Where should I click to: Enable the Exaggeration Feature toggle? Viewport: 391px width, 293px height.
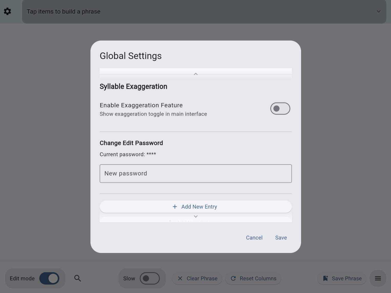click(x=280, y=109)
